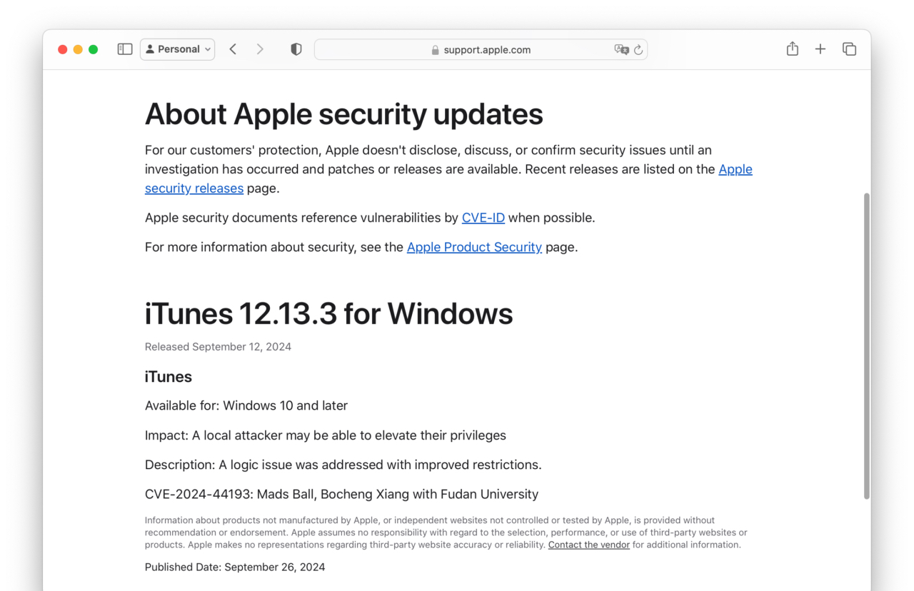Open the Share button in toolbar
Viewport: 914px width, 591px height.
click(x=792, y=49)
